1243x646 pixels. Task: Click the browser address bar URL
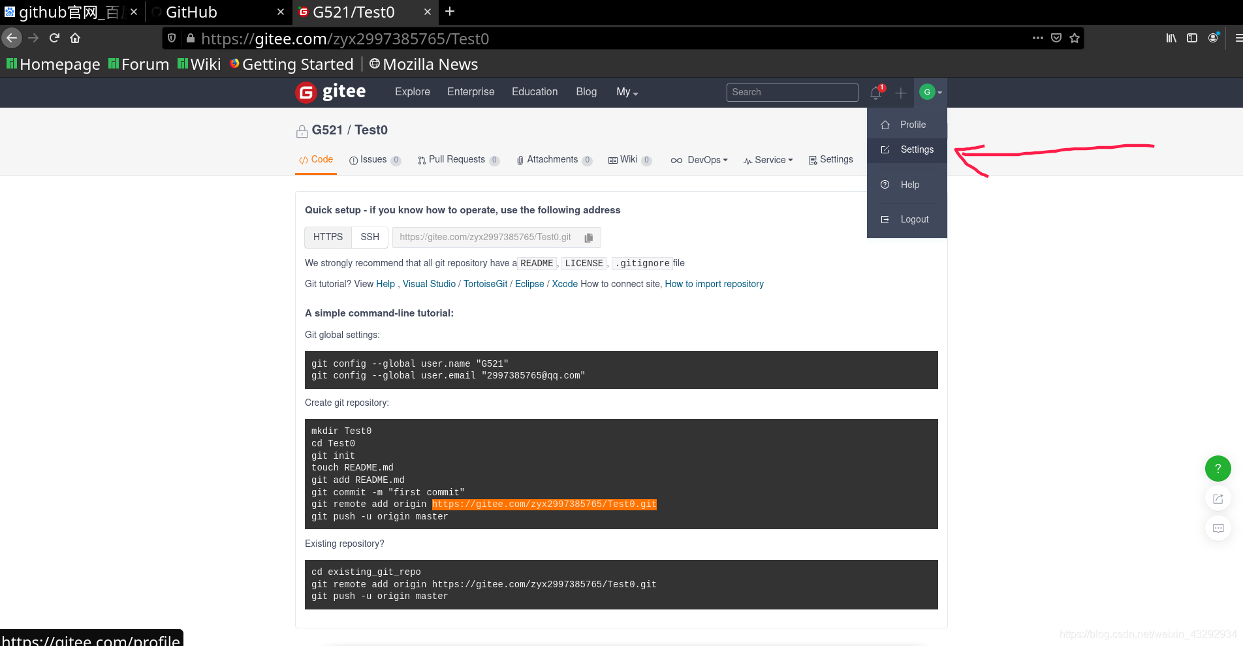click(x=345, y=38)
